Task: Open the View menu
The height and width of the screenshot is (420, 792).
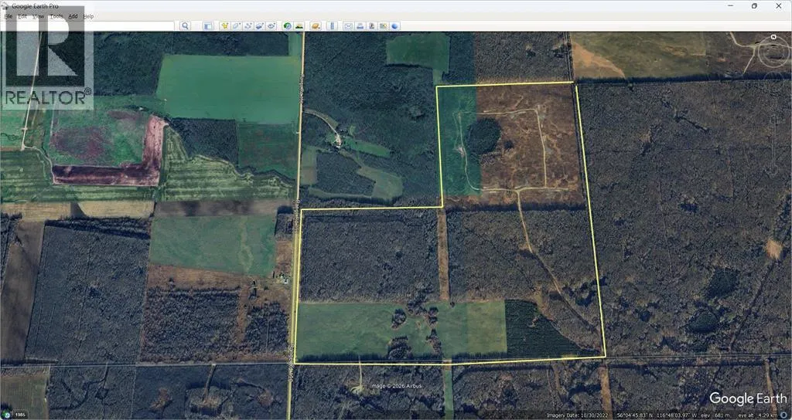Action: pyautogui.click(x=39, y=15)
